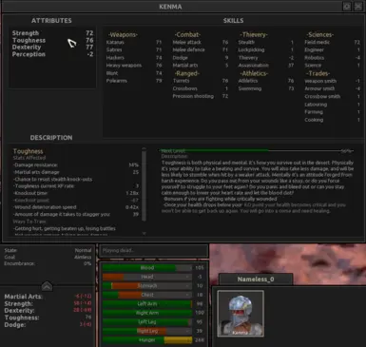Select the Nameless_0 squad tab

coord(256,280)
